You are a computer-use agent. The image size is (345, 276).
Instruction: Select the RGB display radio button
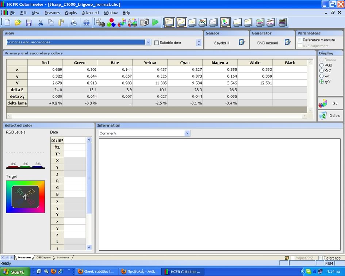(x=321, y=65)
